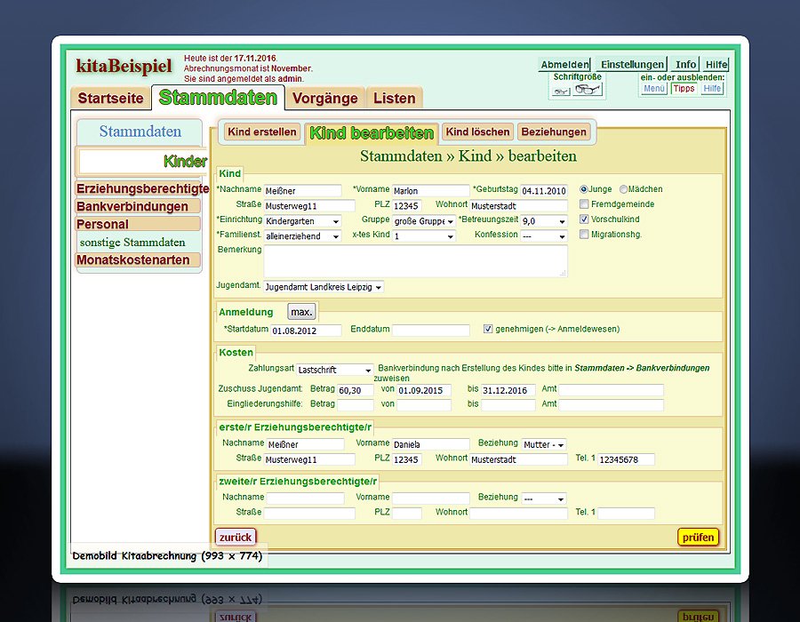The width and height of the screenshot is (800, 622).
Task: Click the Startdatum field 01.08.2012
Action: pos(306,331)
